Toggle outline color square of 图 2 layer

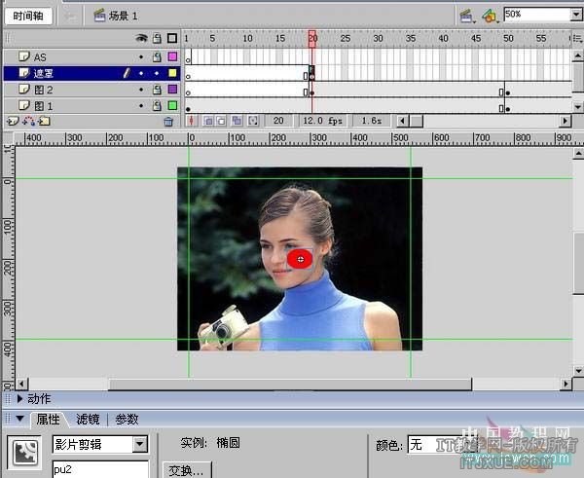(172, 90)
